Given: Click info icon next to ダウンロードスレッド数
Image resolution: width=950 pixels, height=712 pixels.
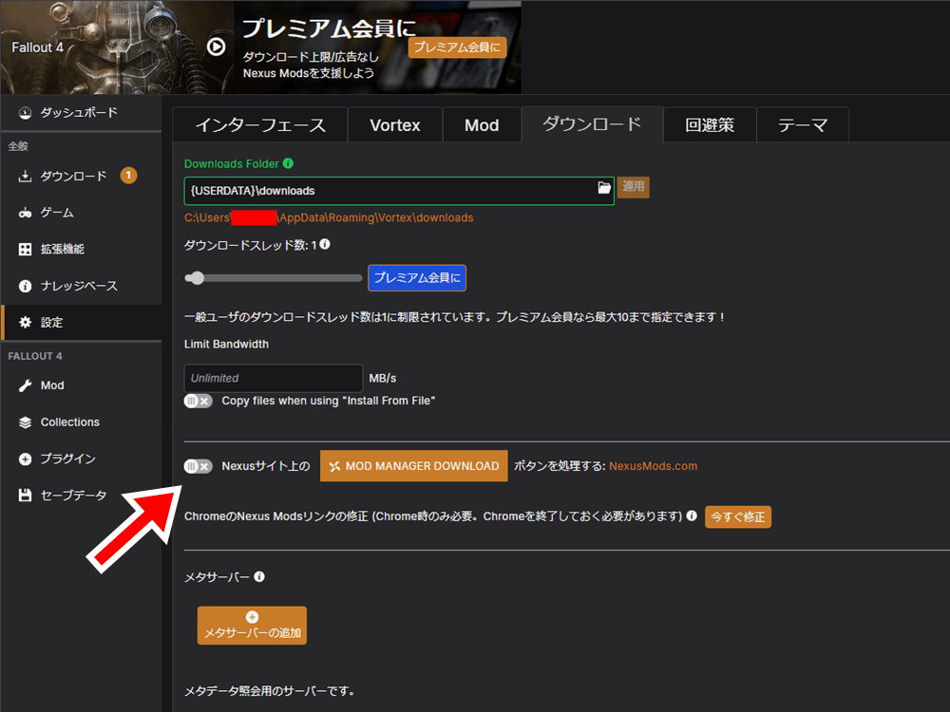Looking at the screenshot, I should (x=325, y=244).
